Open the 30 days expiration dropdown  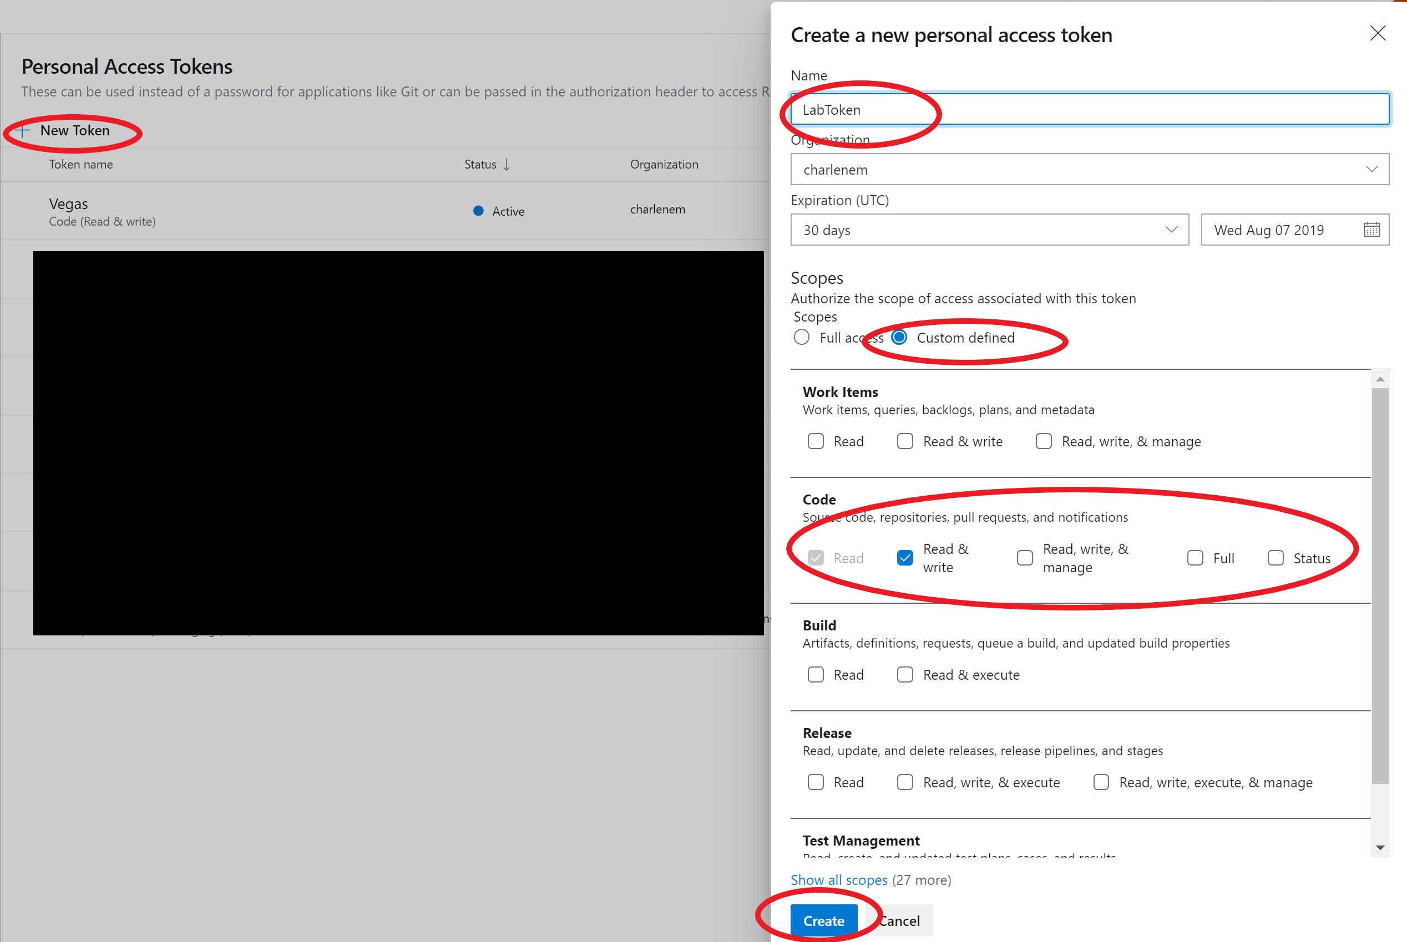tap(989, 230)
